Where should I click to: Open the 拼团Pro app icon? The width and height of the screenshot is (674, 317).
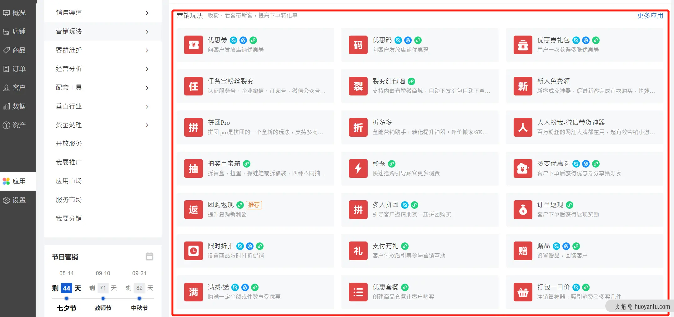tap(193, 127)
